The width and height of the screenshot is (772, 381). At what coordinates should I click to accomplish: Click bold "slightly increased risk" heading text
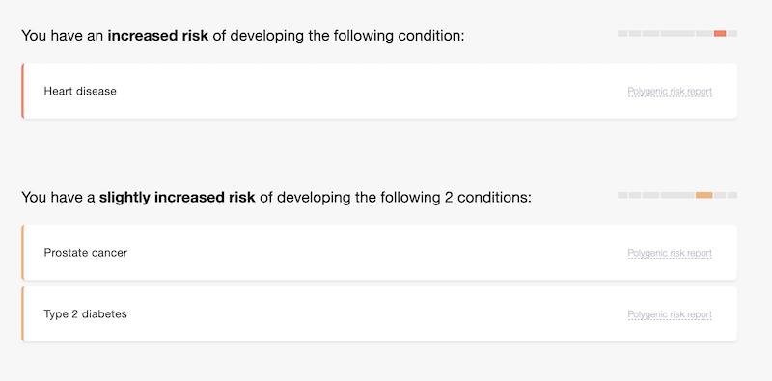(x=178, y=198)
